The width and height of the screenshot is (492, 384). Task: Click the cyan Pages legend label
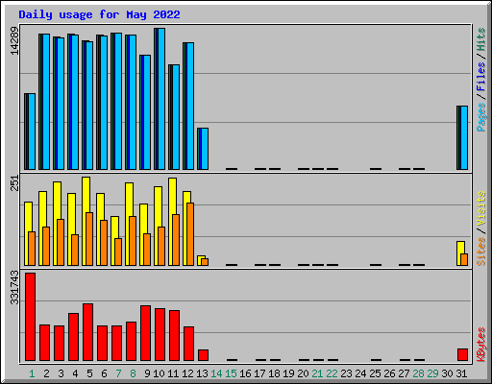click(481, 117)
